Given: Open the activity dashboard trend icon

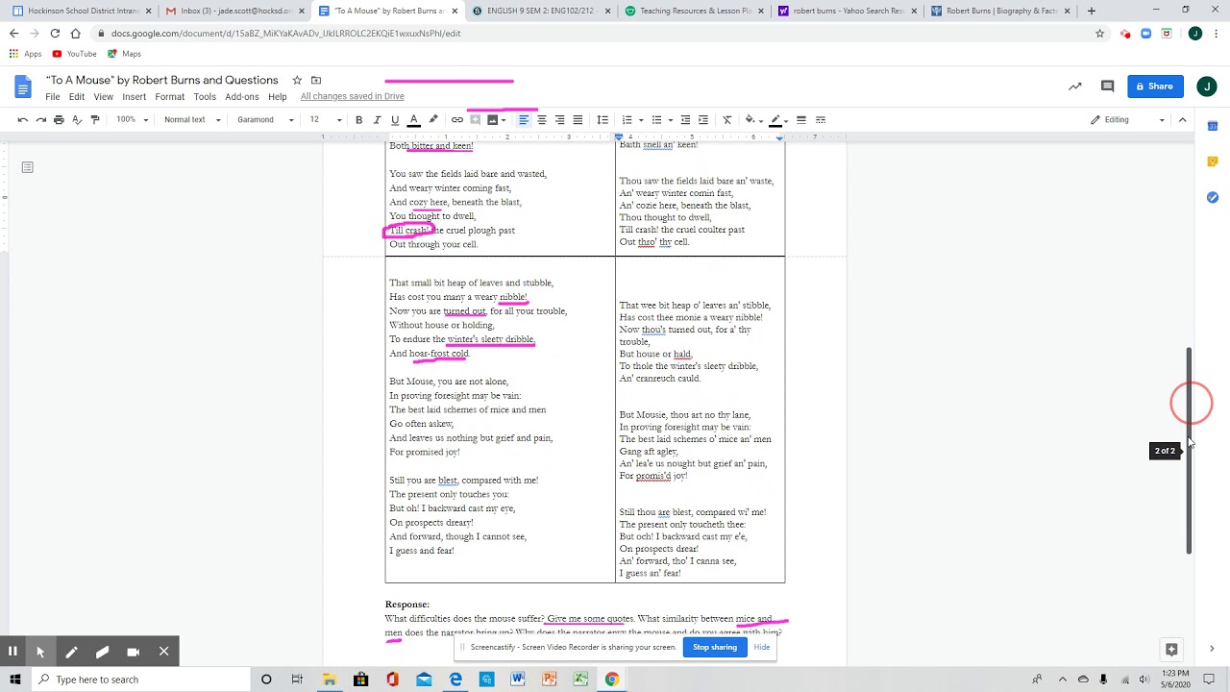Looking at the screenshot, I should (x=1075, y=86).
